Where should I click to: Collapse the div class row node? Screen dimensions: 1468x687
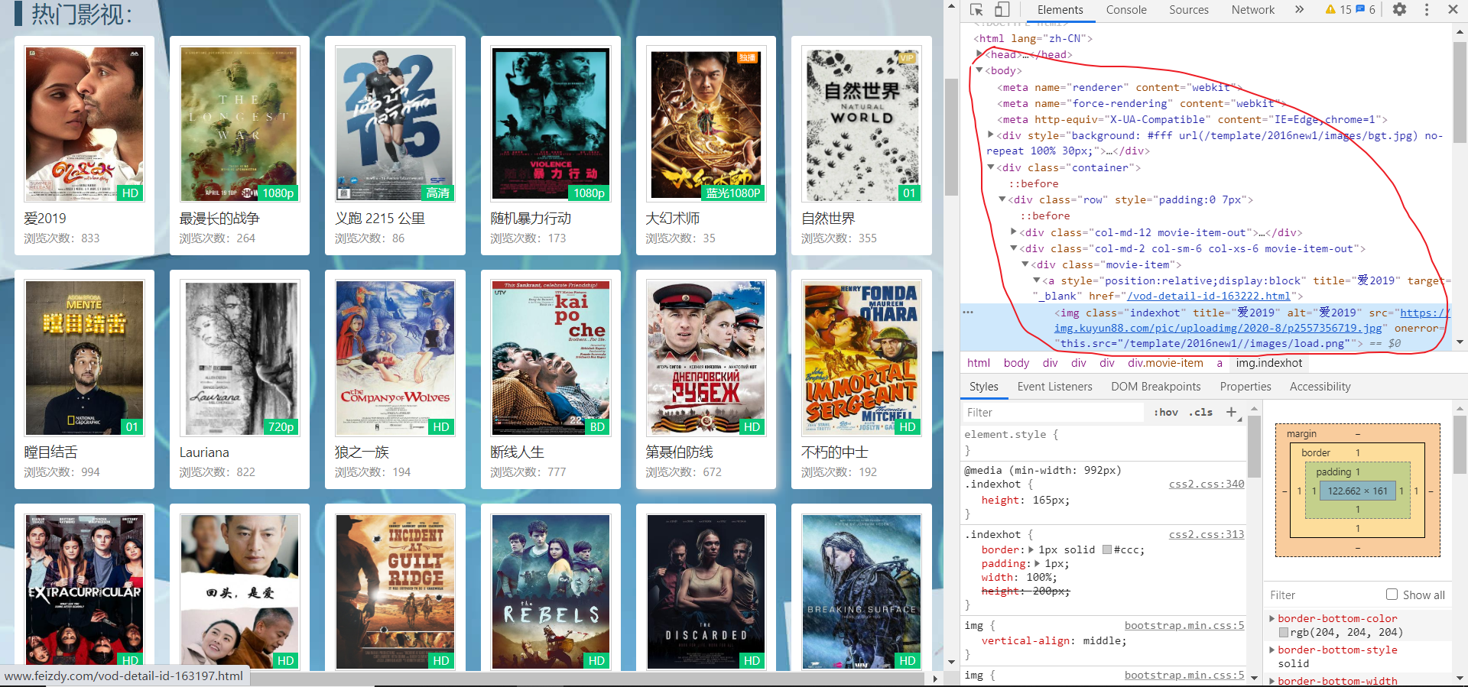pos(1002,199)
